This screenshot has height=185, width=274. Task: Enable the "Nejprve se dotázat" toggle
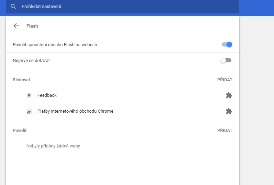(226, 61)
